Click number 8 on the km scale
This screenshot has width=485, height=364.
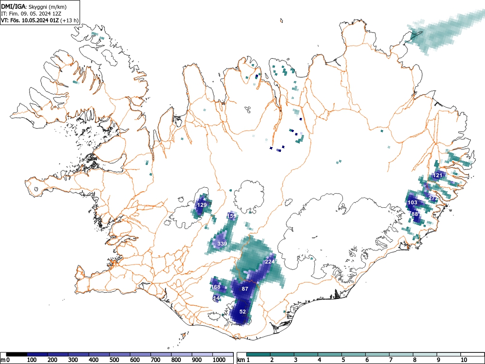(x=414, y=360)
